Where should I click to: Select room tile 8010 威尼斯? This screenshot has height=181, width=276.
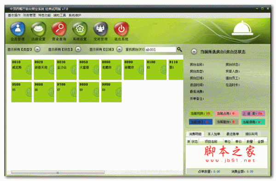pos(22,70)
